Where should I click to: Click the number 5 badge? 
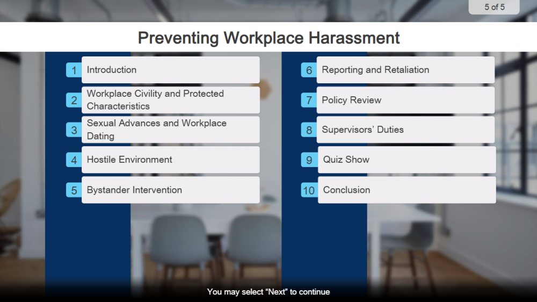pyautogui.click(x=74, y=190)
